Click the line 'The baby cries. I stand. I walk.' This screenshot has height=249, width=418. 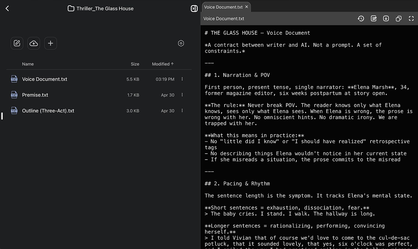[x=290, y=214]
